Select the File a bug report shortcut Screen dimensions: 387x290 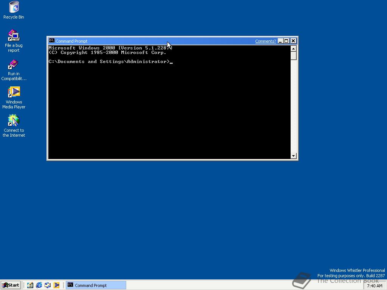tap(14, 41)
